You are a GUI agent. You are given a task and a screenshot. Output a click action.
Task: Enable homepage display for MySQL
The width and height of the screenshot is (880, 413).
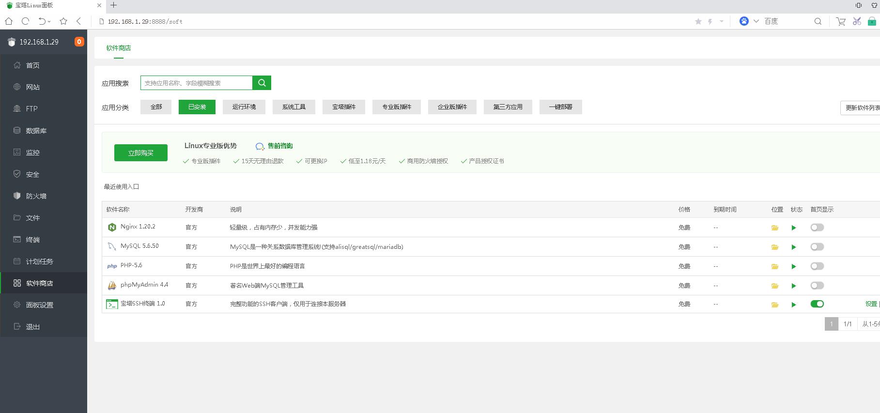point(817,247)
